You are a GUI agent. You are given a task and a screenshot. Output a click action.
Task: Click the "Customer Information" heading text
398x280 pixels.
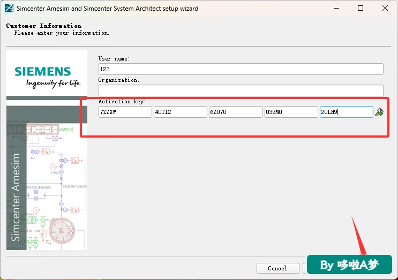coord(44,26)
